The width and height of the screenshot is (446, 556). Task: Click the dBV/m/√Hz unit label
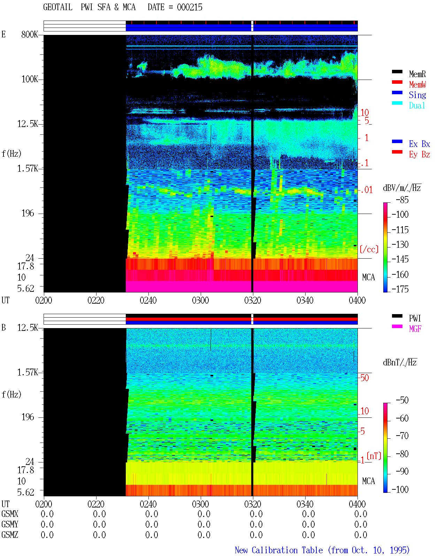pyautogui.click(x=402, y=188)
